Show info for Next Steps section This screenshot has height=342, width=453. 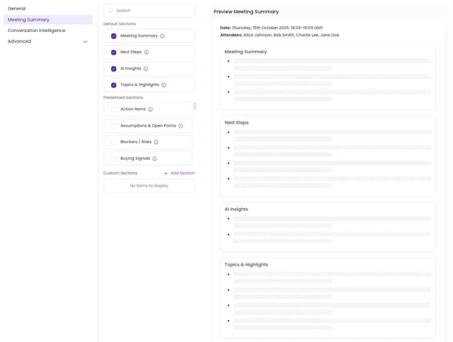(x=146, y=52)
